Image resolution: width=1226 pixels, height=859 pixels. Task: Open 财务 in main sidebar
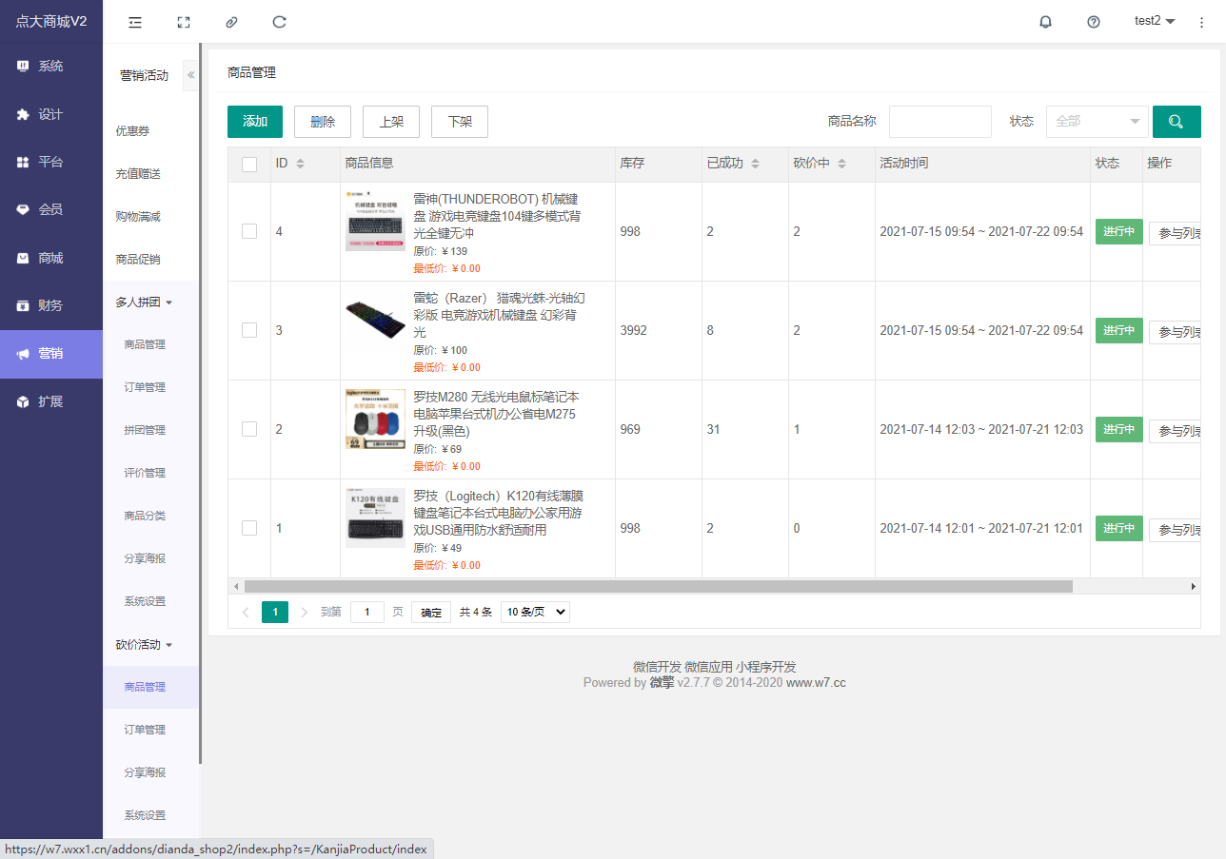[51, 305]
